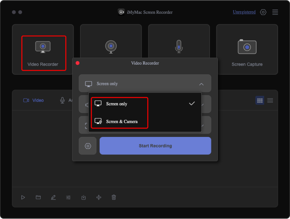Open the Video Recorder mode tile
290x219 pixels.
tap(43, 53)
